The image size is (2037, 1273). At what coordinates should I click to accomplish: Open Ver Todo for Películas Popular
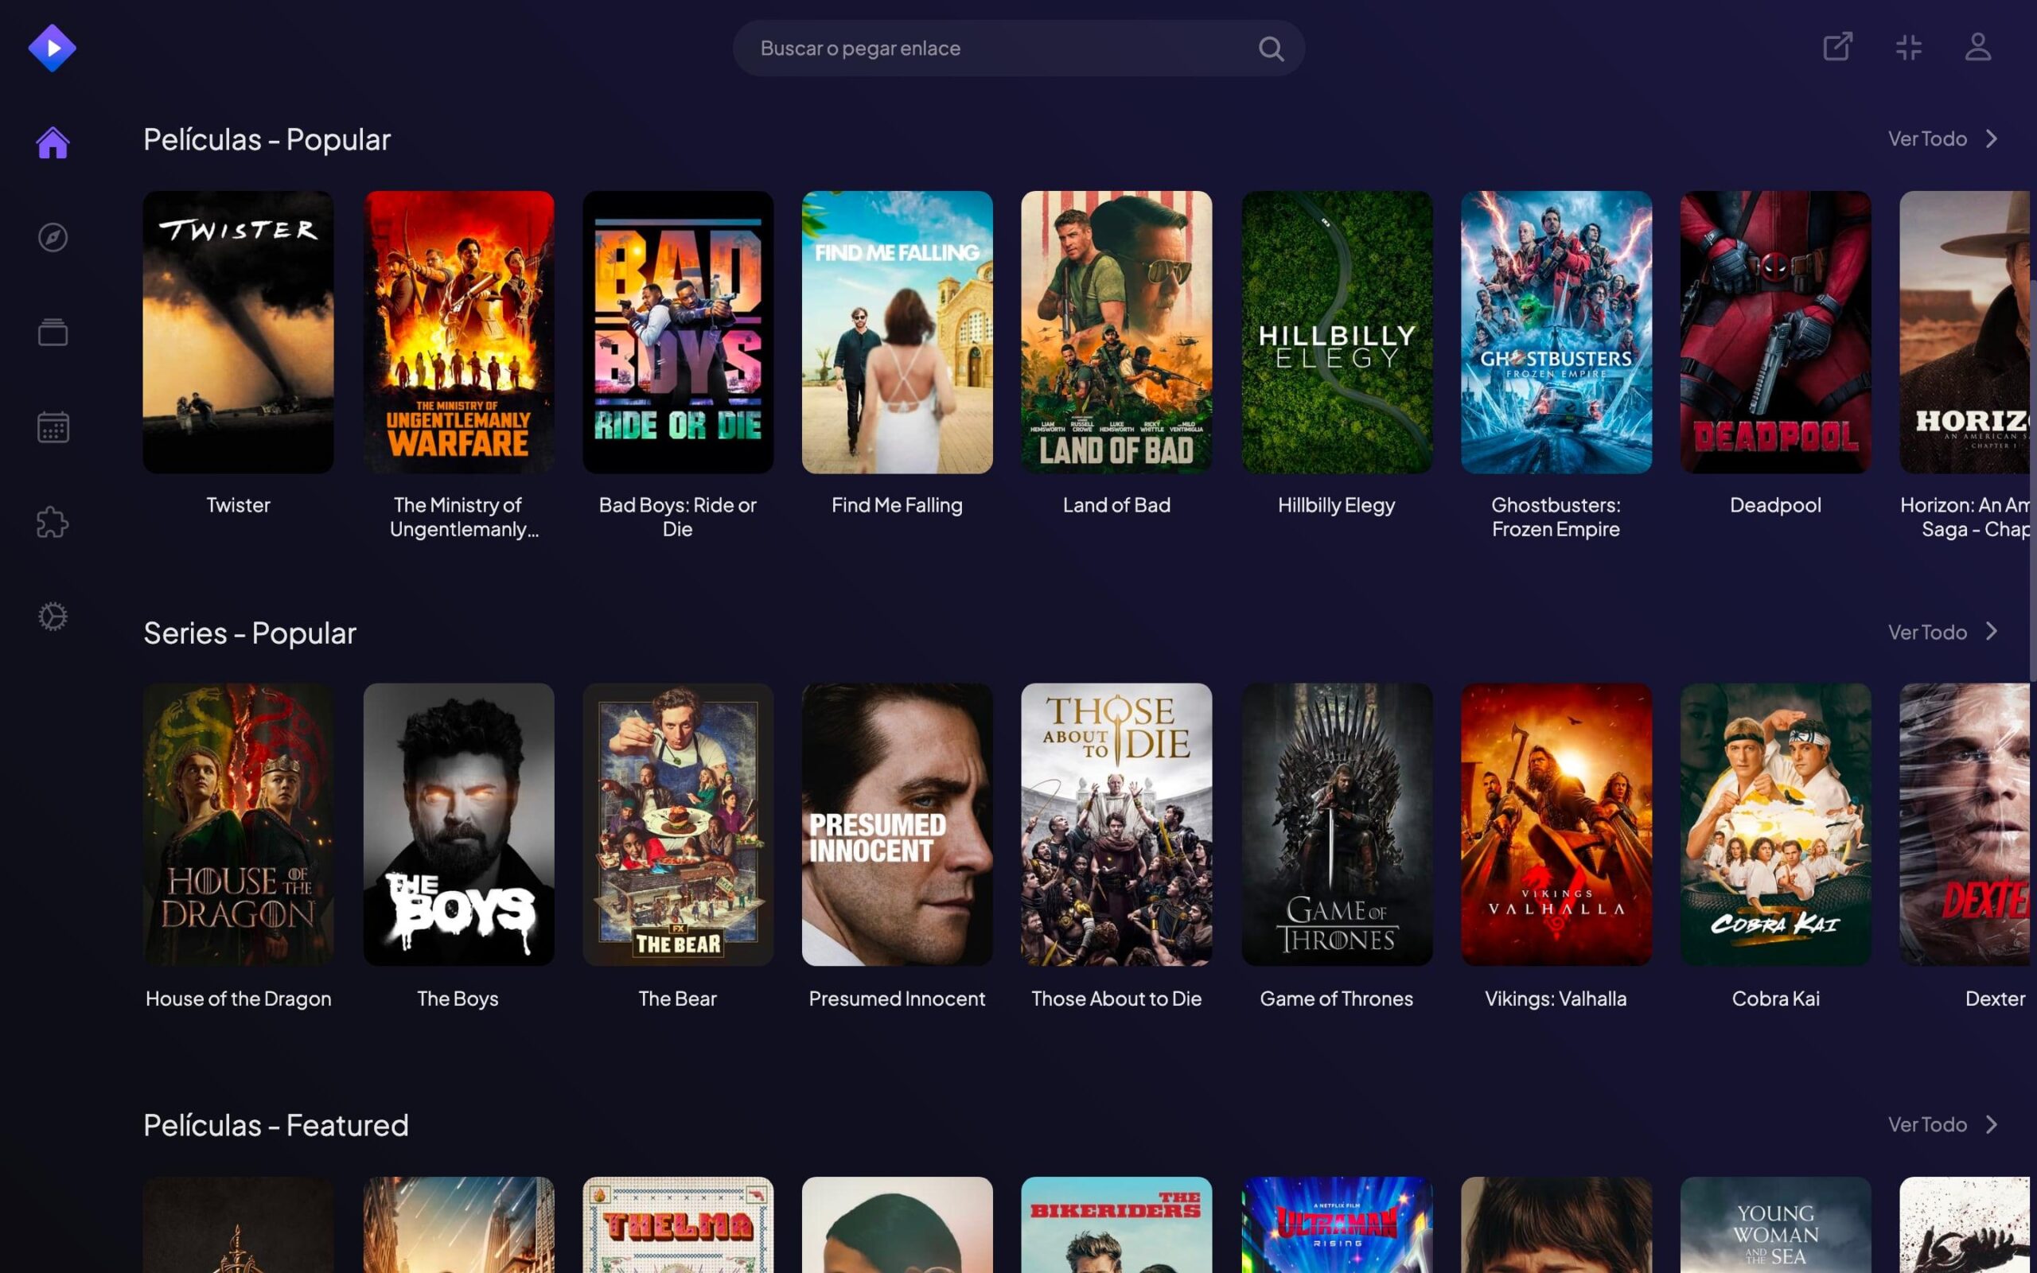click(1926, 139)
